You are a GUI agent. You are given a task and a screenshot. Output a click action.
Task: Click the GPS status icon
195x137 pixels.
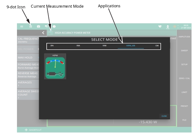tap(175, 26)
